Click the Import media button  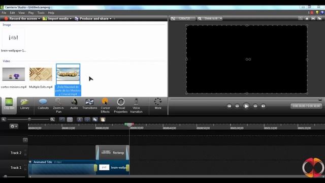click(55, 19)
